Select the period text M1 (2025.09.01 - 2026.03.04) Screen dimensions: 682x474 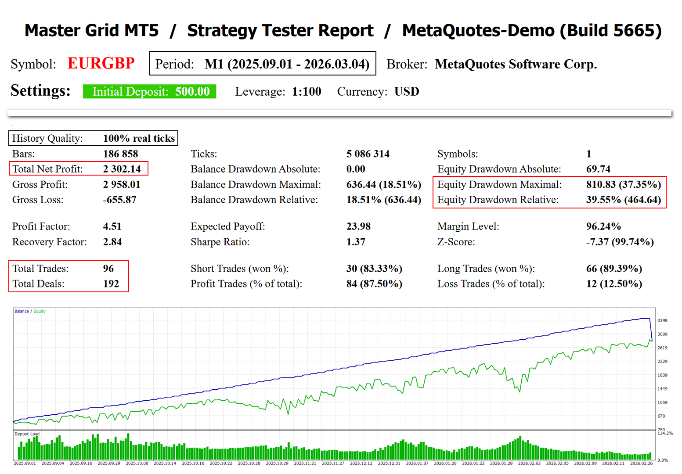[287, 64]
